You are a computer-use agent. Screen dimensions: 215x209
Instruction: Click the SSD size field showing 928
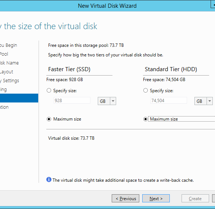tap(72, 100)
